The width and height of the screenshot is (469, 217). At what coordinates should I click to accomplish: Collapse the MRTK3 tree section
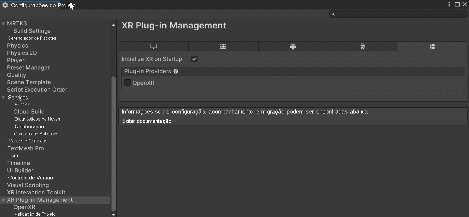coord(3,24)
